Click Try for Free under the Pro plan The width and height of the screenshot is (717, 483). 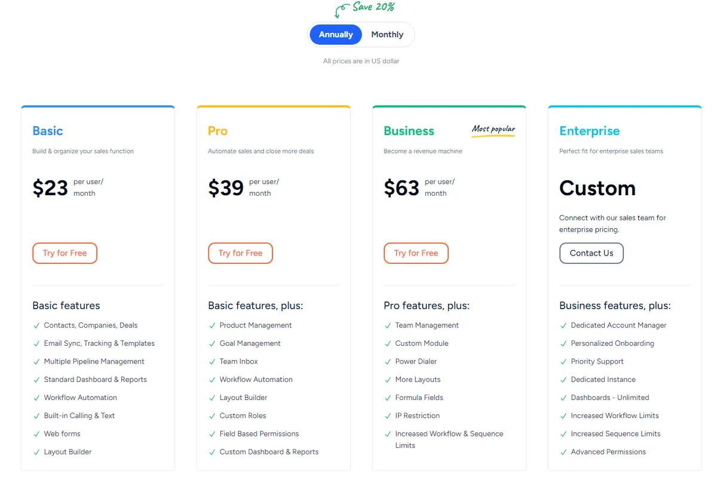tap(240, 253)
